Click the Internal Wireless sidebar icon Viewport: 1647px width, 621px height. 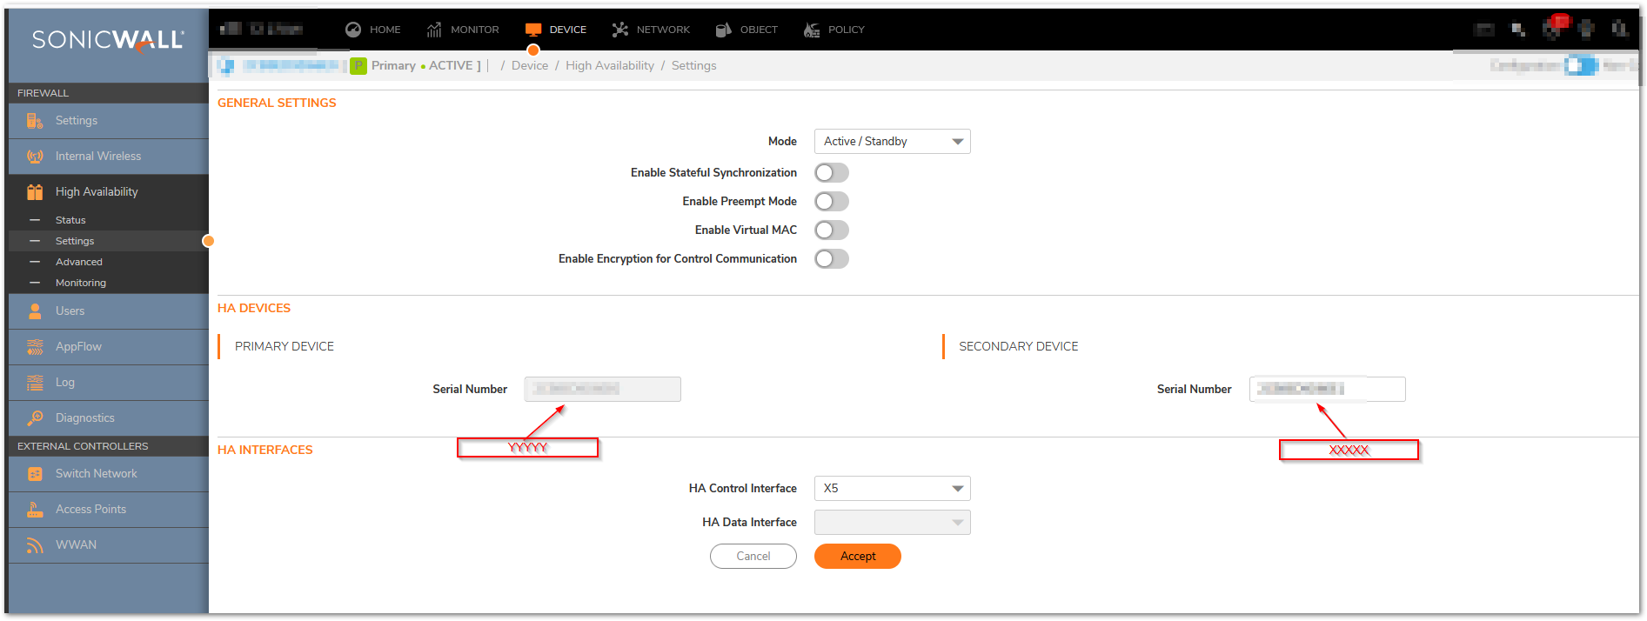click(x=35, y=157)
